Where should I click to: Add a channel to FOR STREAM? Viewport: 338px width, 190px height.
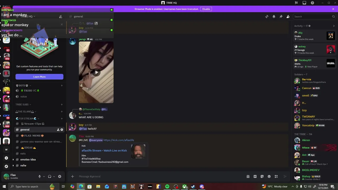[62, 119]
